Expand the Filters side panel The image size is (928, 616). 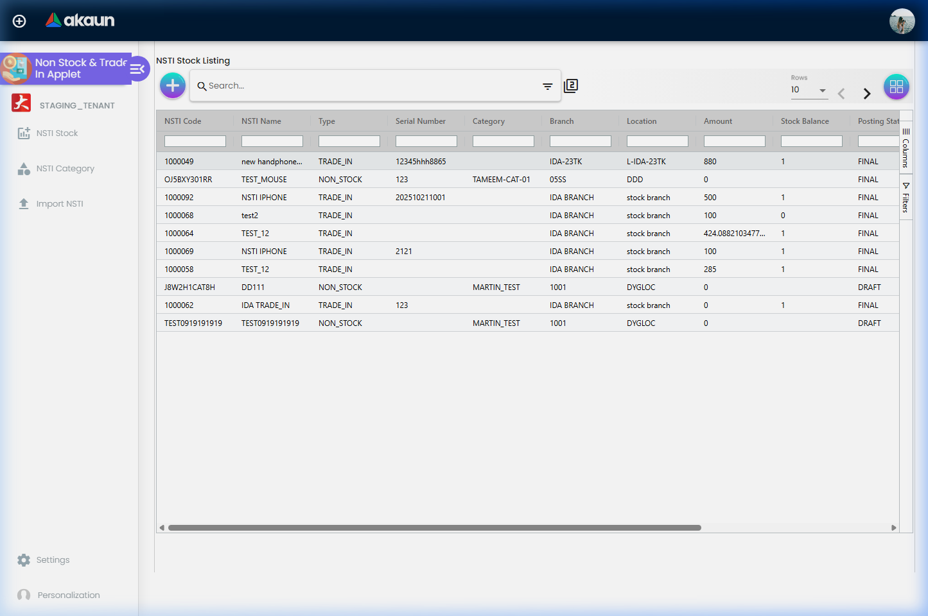pyautogui.click(x=906, y=198)
